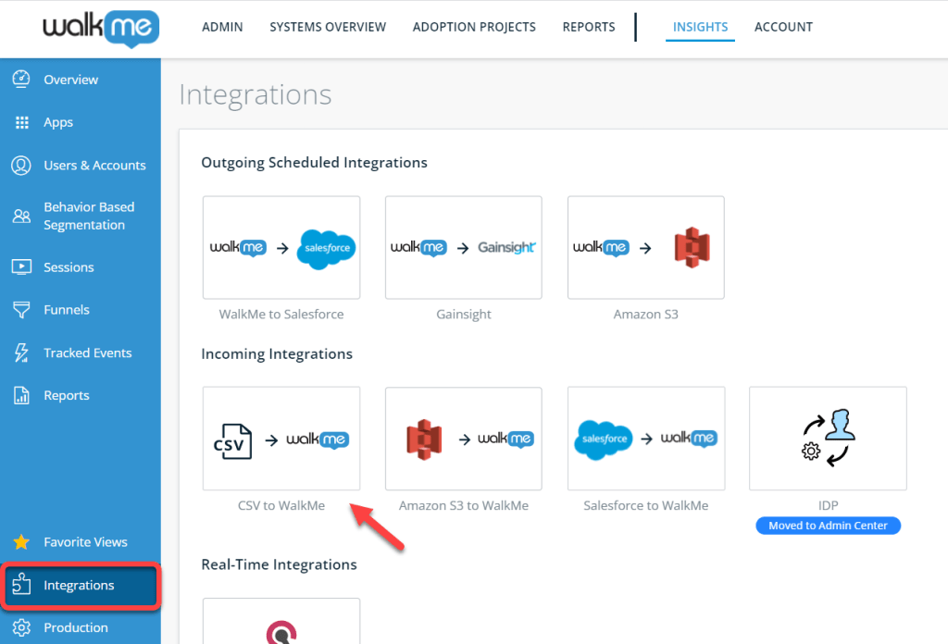Open the CSV to WalkMe integration
The height and width of the screenshot is (644, 948).
[x=281, y=439]
